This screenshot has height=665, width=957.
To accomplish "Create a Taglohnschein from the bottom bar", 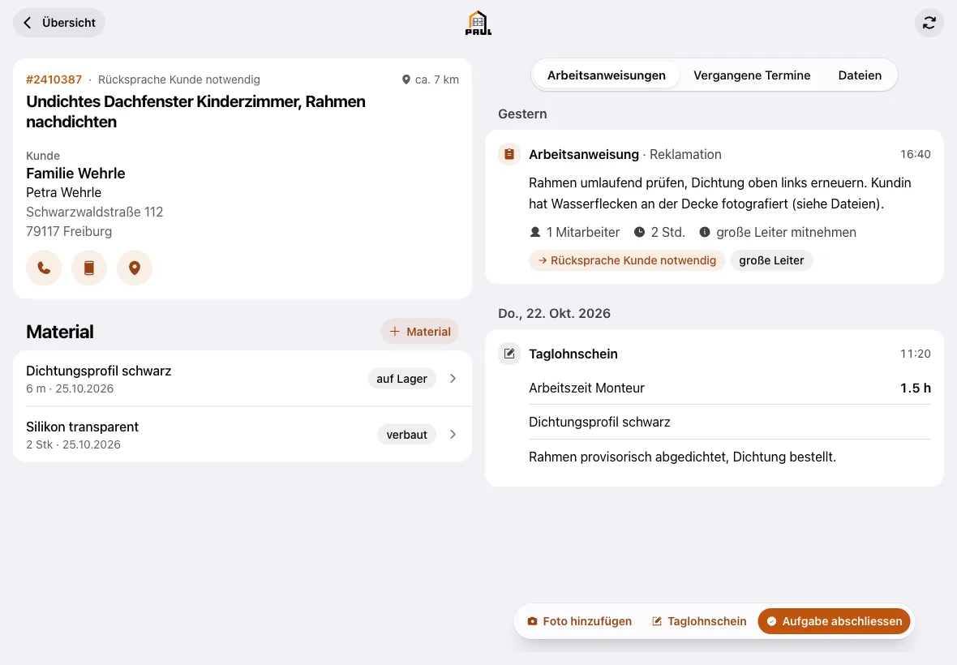I will 699,621.
